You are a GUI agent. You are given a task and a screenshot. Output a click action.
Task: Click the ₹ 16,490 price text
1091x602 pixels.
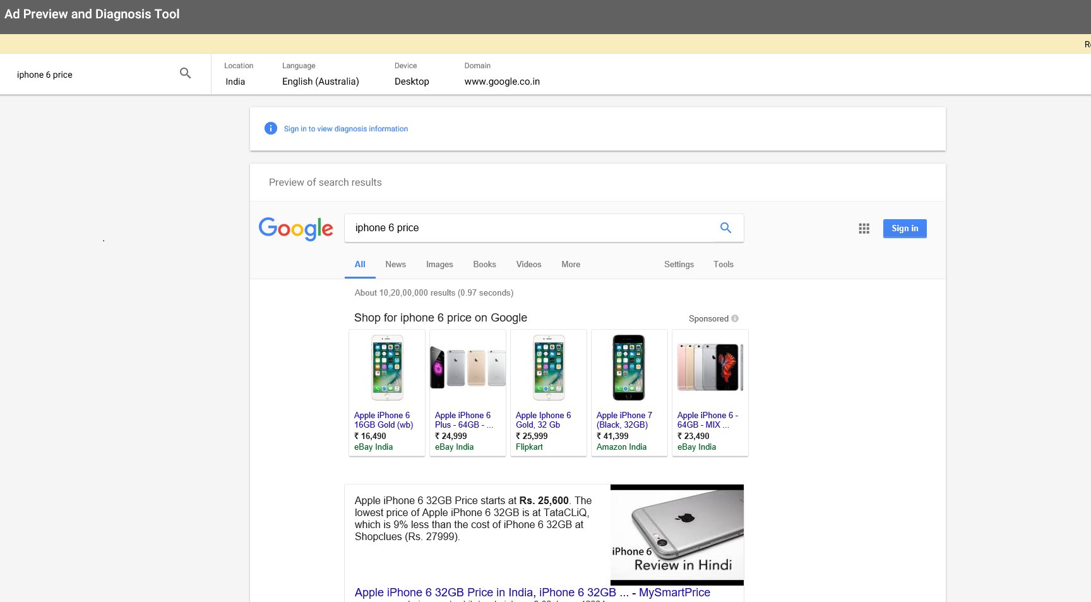370,436
